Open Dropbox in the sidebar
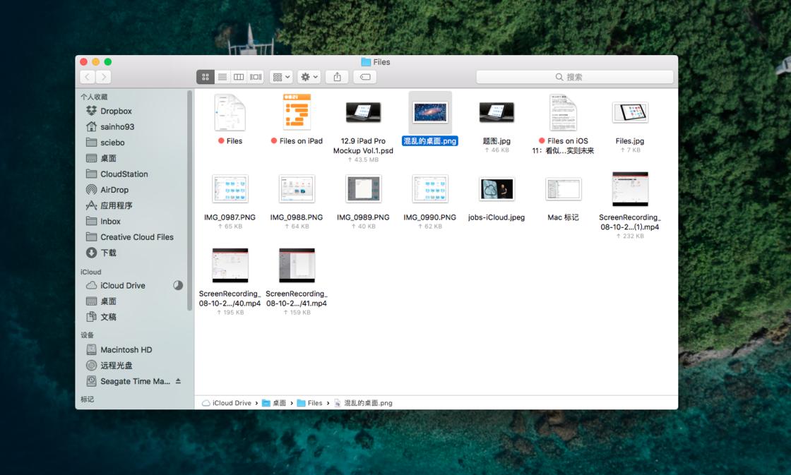This screenshot has width=791, height=475. tap(115, 111)
